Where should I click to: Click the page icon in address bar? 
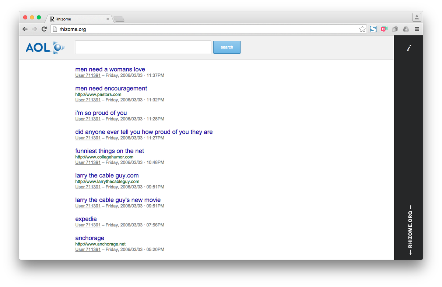click(55, 29)
